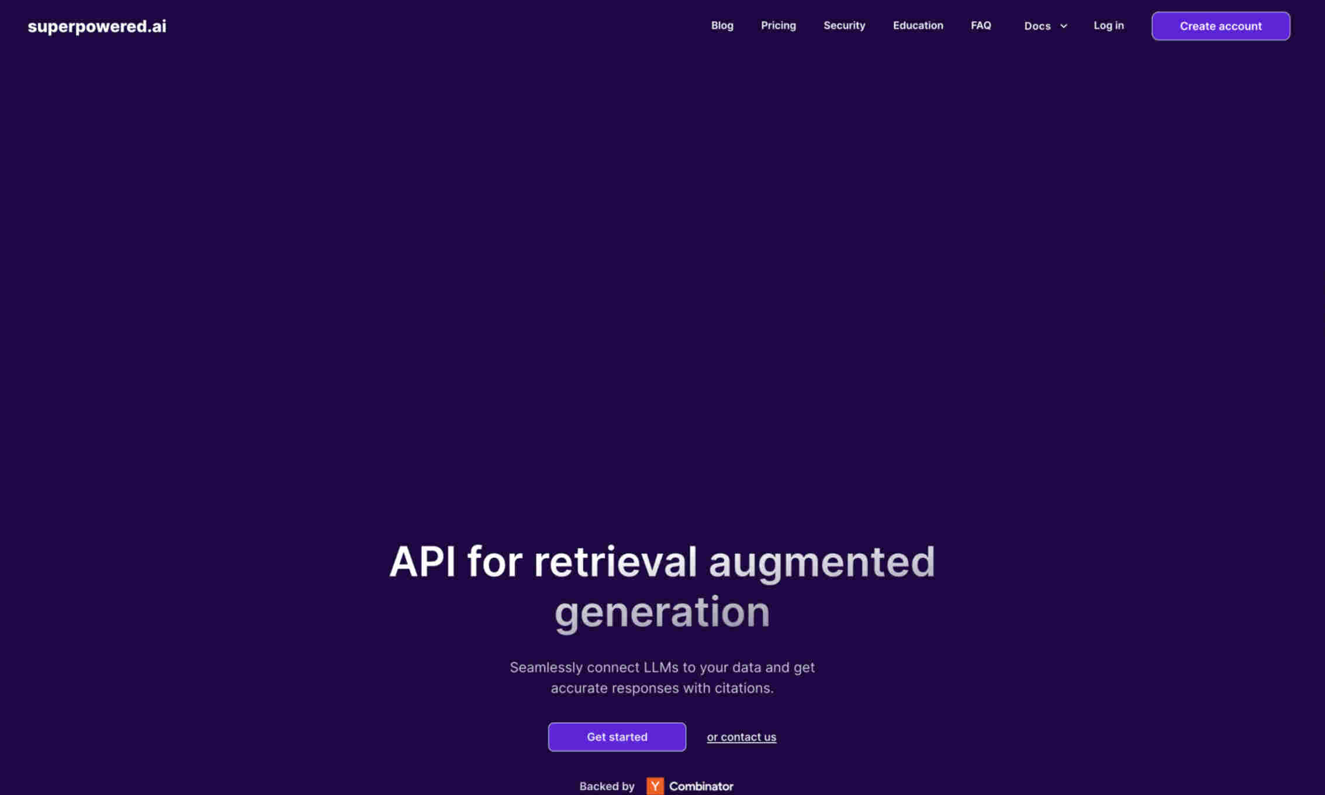The height and width of the screenshot is (795, 1325).
Task: Click the Security navigation icon
Action: pos(843,26)
